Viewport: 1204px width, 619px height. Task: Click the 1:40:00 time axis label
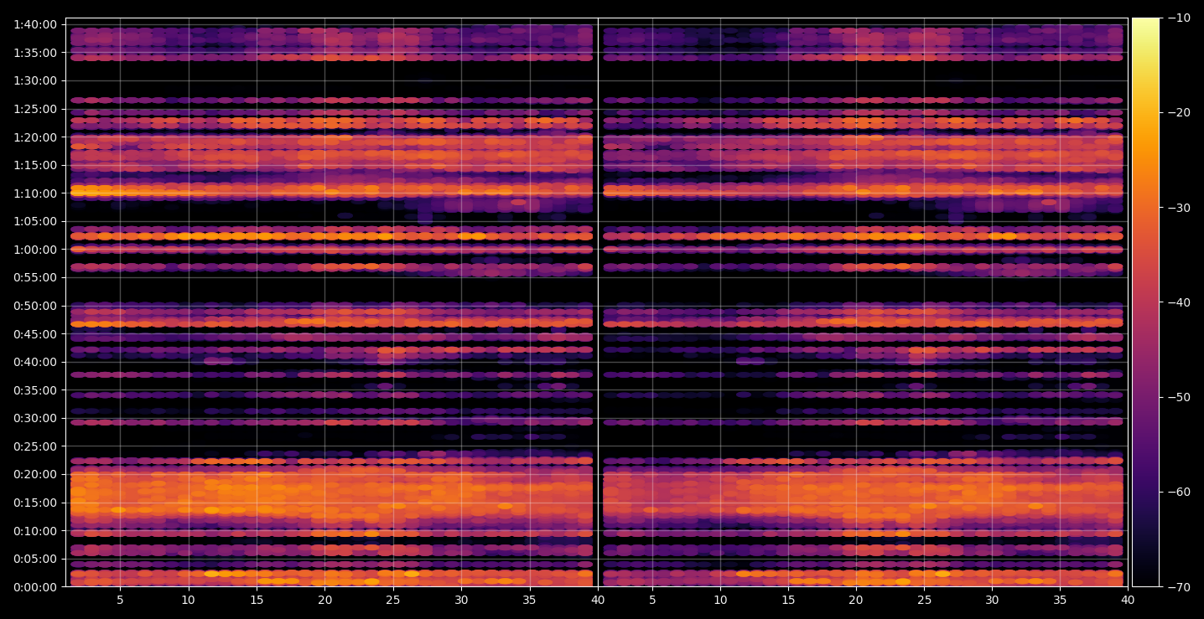pyautogui.click(x=35, y=24)
